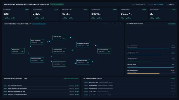The height and width of the screenshot is (100, 179).
Task: Open the Active Agents card showing 128
Action: coord(16,14)
